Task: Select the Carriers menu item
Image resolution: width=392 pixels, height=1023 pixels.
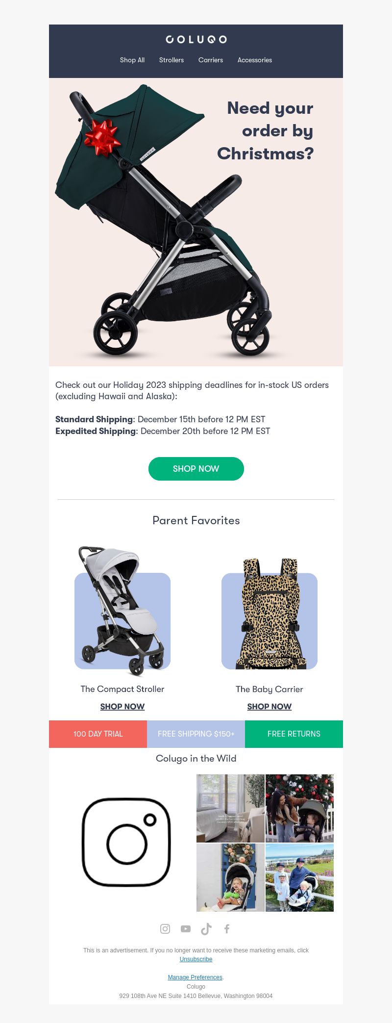Action: 211,60
